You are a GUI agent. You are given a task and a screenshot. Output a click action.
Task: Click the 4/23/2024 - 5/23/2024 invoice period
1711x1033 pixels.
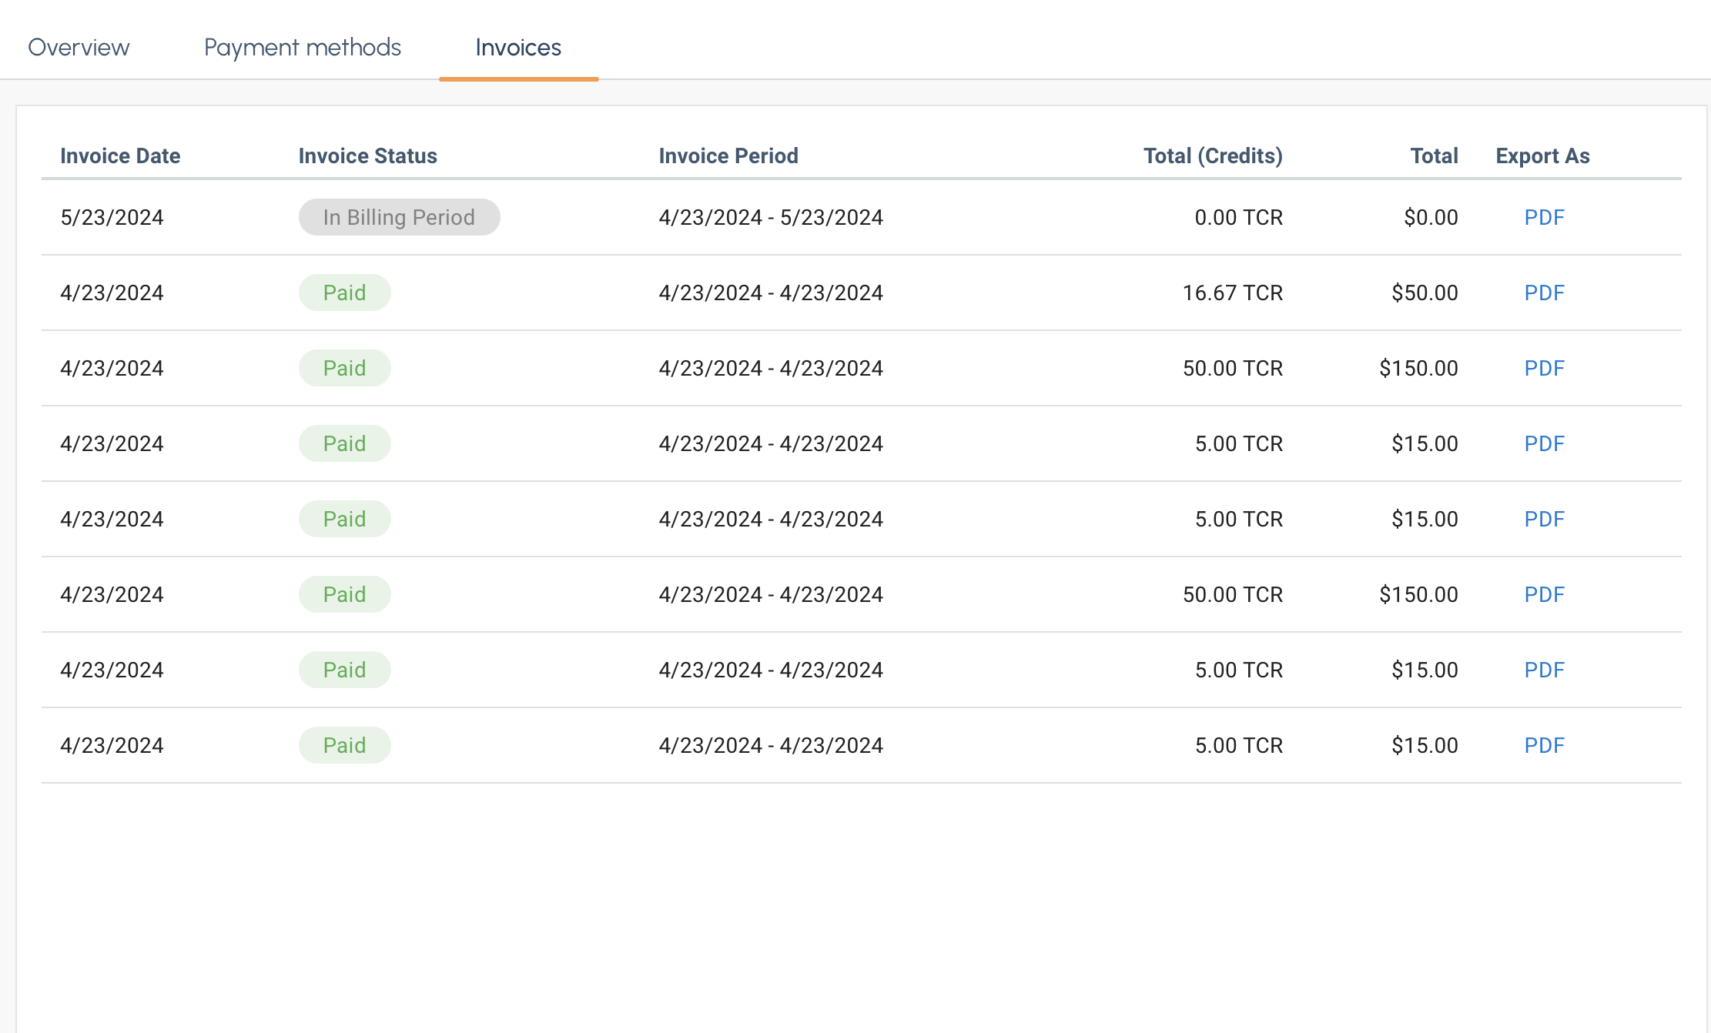coord(770,218)
